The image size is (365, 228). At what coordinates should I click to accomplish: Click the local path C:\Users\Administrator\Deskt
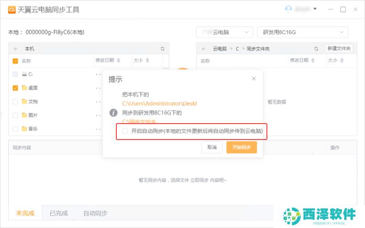(x=159, y=104)
